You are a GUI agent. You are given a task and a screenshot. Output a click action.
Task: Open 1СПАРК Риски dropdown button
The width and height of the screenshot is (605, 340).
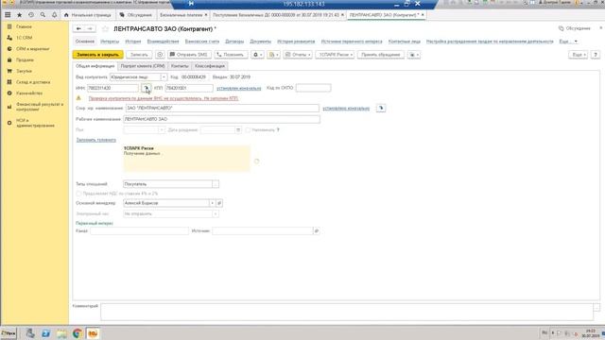click(335, 55)
